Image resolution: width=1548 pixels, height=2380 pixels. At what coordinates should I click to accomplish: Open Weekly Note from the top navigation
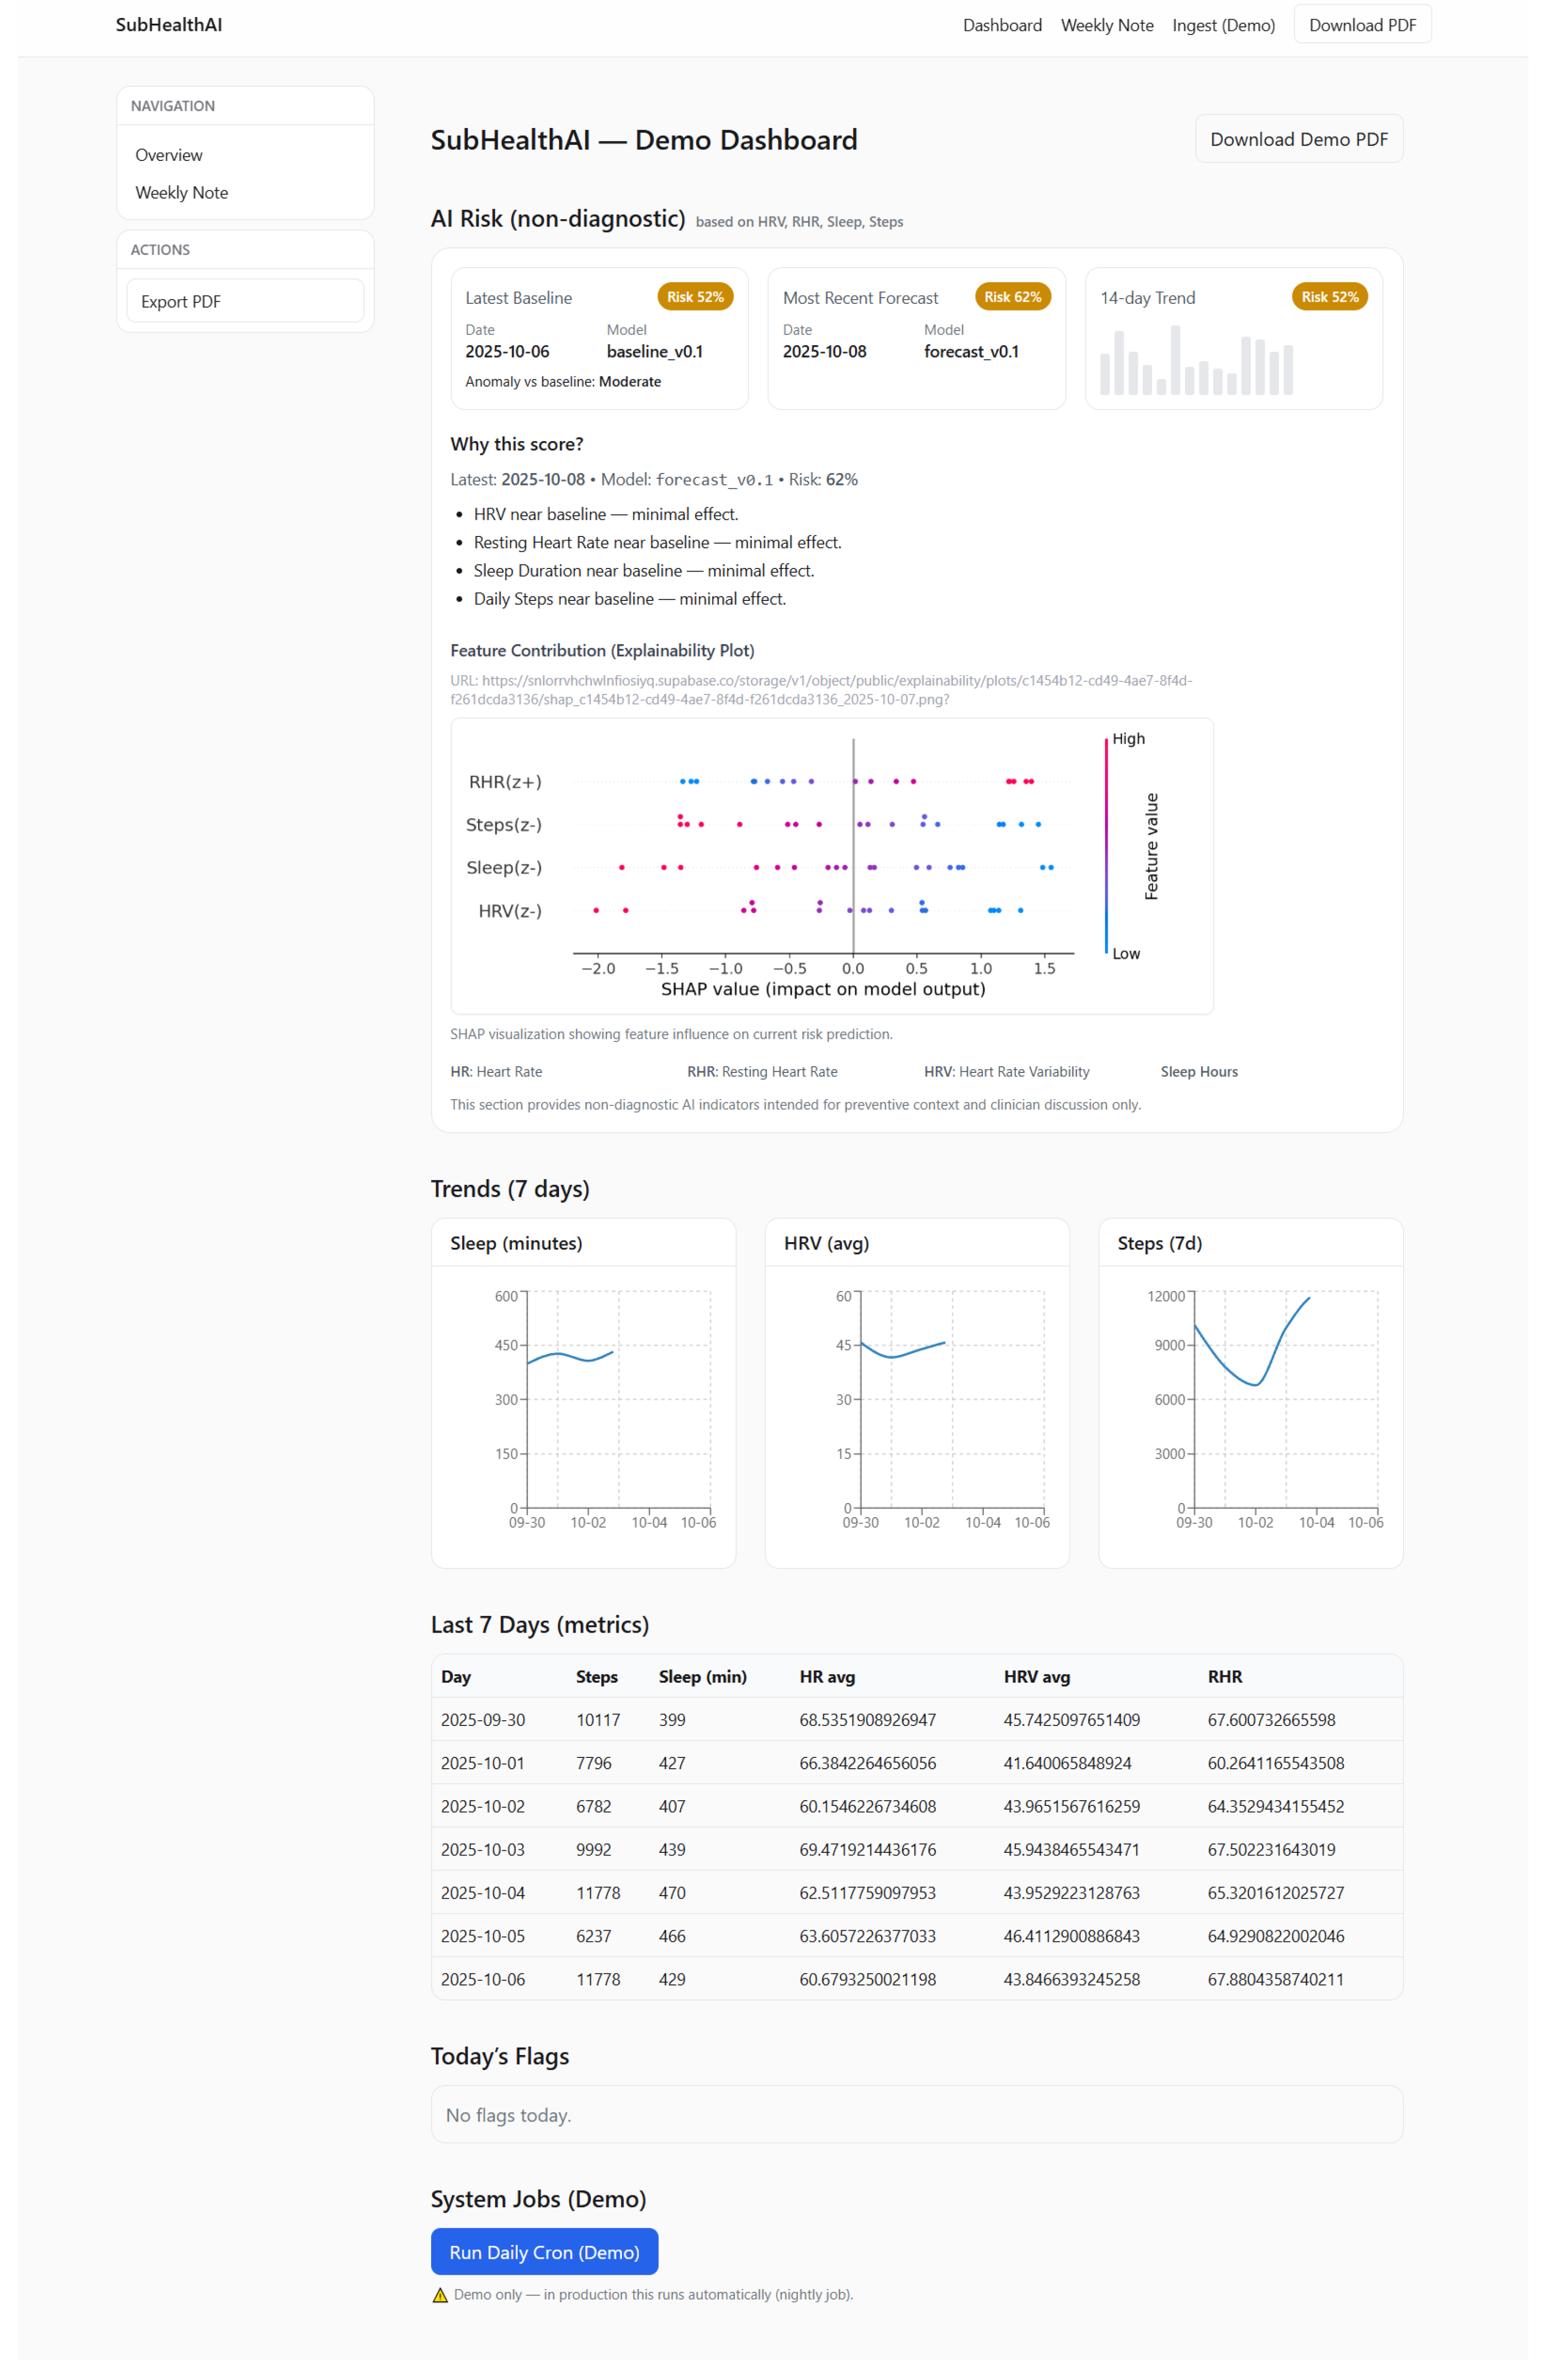tap(1107, 25)
